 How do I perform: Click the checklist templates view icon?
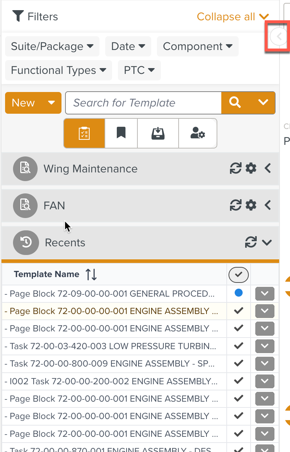point(84,133)
